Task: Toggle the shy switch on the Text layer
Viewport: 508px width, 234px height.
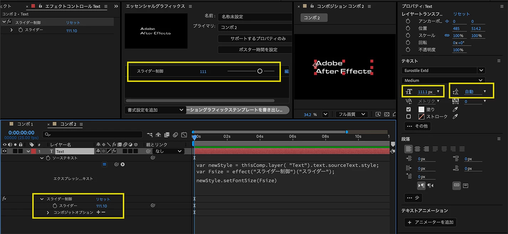Action: tap(98, 151)
